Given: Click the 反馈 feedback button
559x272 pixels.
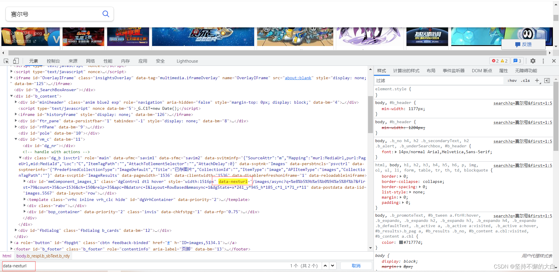Looking at the screenshot, I should 523,44.
